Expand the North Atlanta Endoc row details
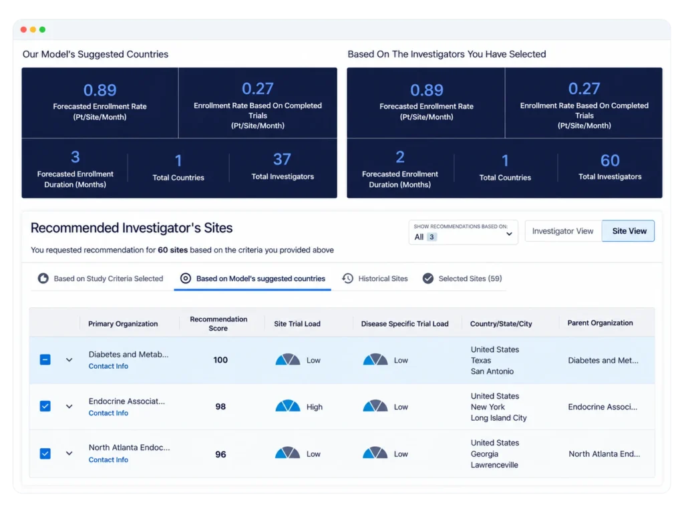The width and height of the screenshot is (684, 513). [69, 454]
